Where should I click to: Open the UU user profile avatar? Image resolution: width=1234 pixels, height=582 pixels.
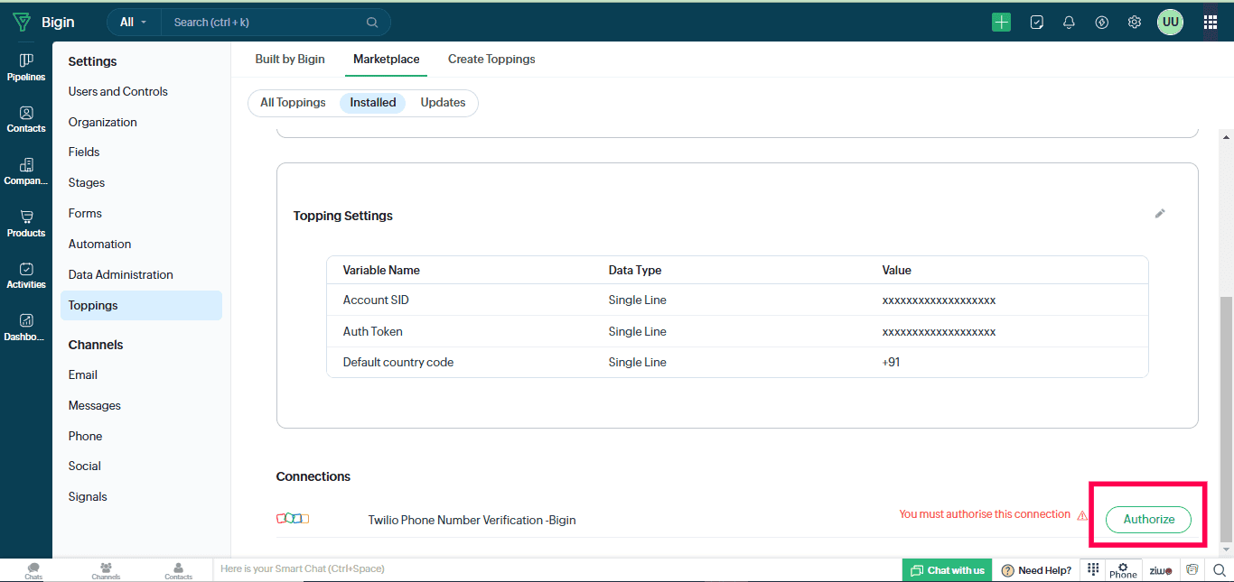point(1170,23)
